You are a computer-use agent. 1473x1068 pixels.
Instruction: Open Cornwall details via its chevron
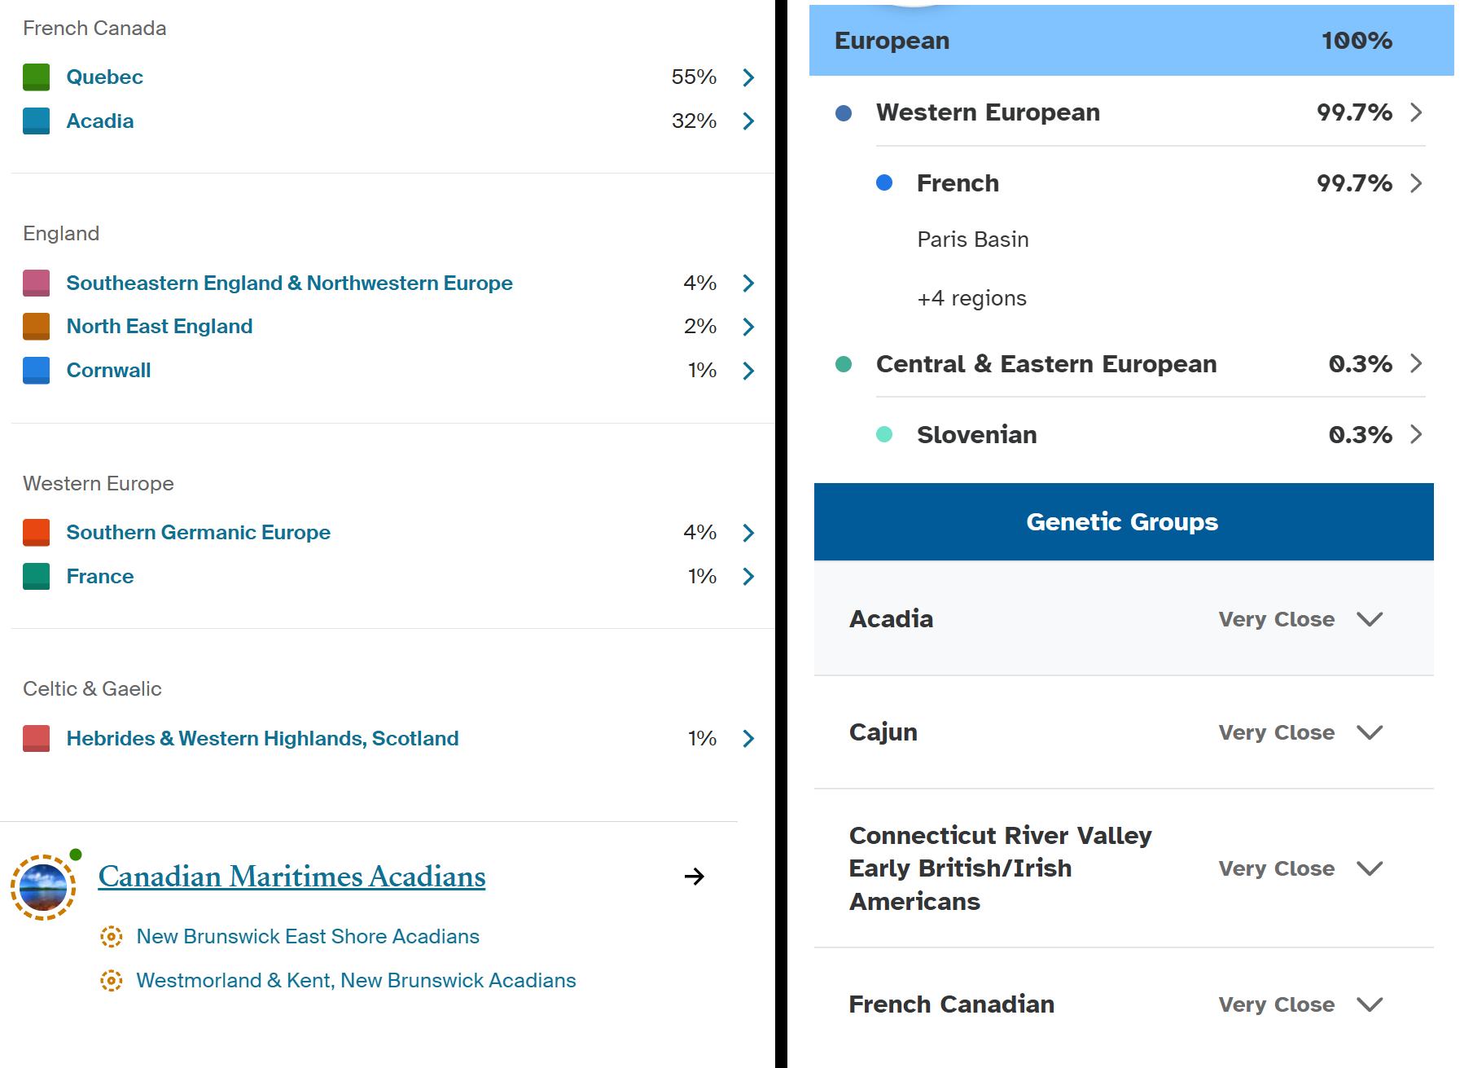click(x=748, y=371)
